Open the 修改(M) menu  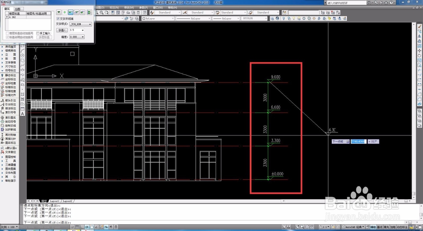[x=129, y=8]
